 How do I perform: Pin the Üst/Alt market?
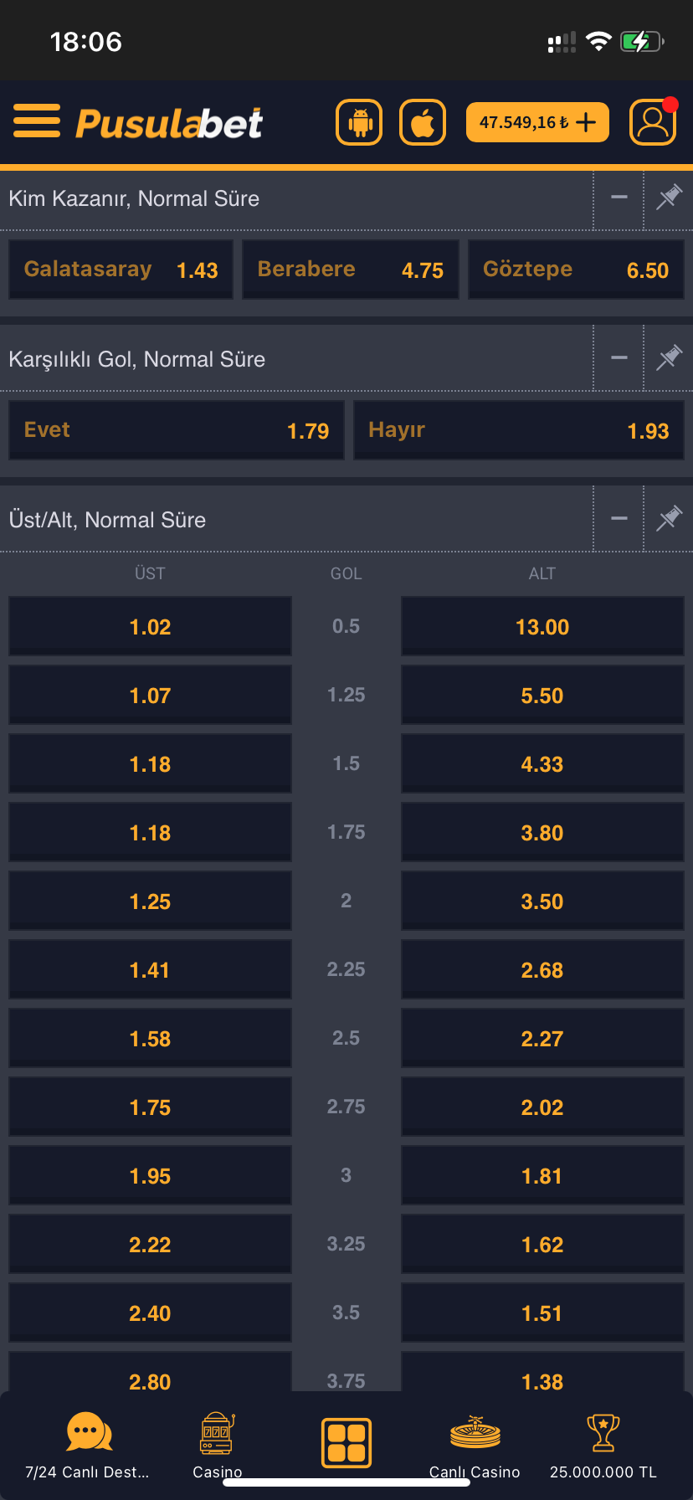click(669, 519)
